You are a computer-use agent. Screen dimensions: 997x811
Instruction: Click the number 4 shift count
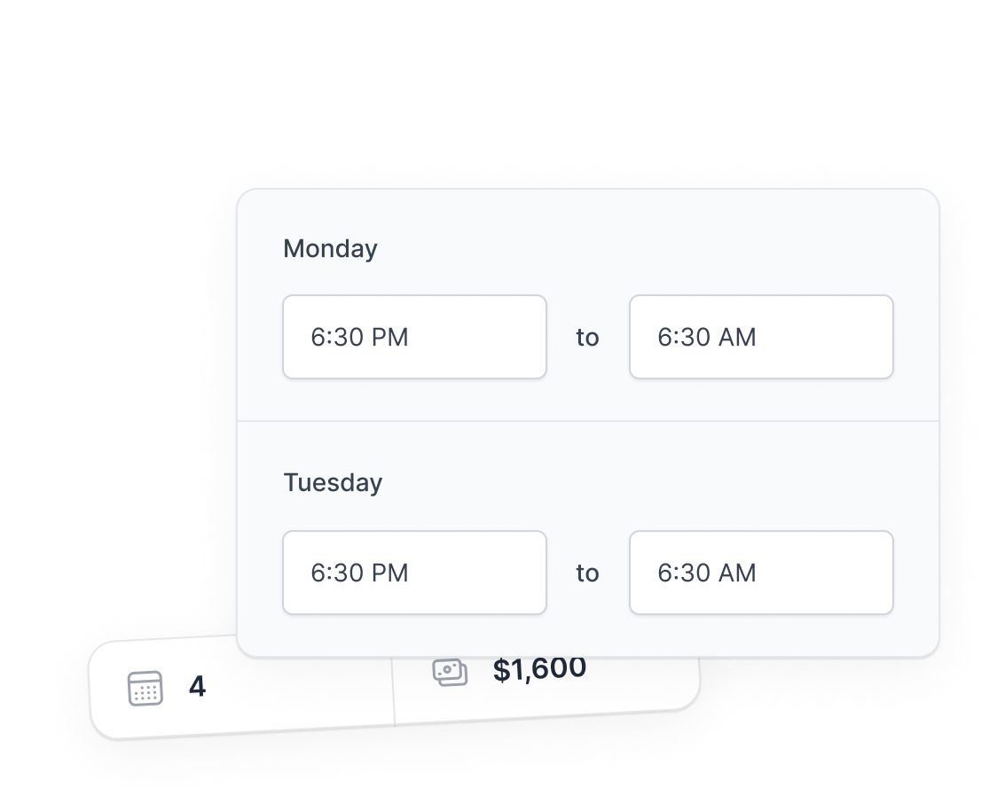197,686
